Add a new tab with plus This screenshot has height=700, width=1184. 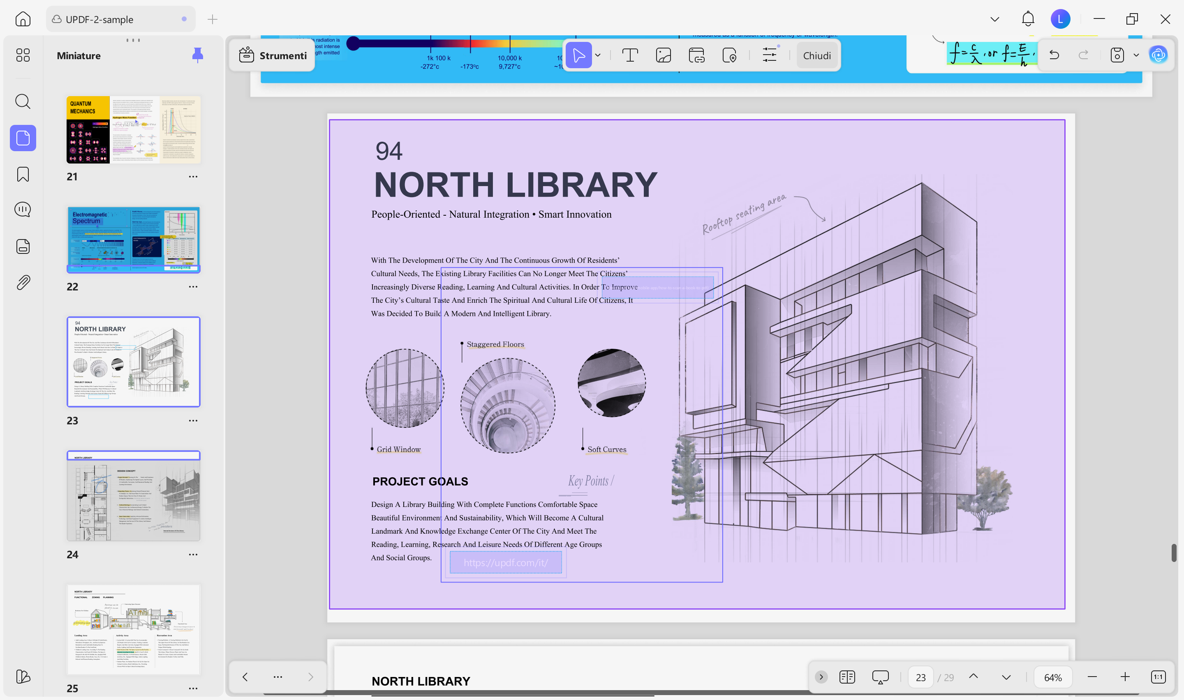(x=213, y=19)
